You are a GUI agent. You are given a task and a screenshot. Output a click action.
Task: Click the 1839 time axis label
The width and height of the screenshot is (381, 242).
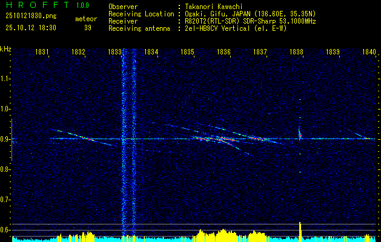(333, 51)
